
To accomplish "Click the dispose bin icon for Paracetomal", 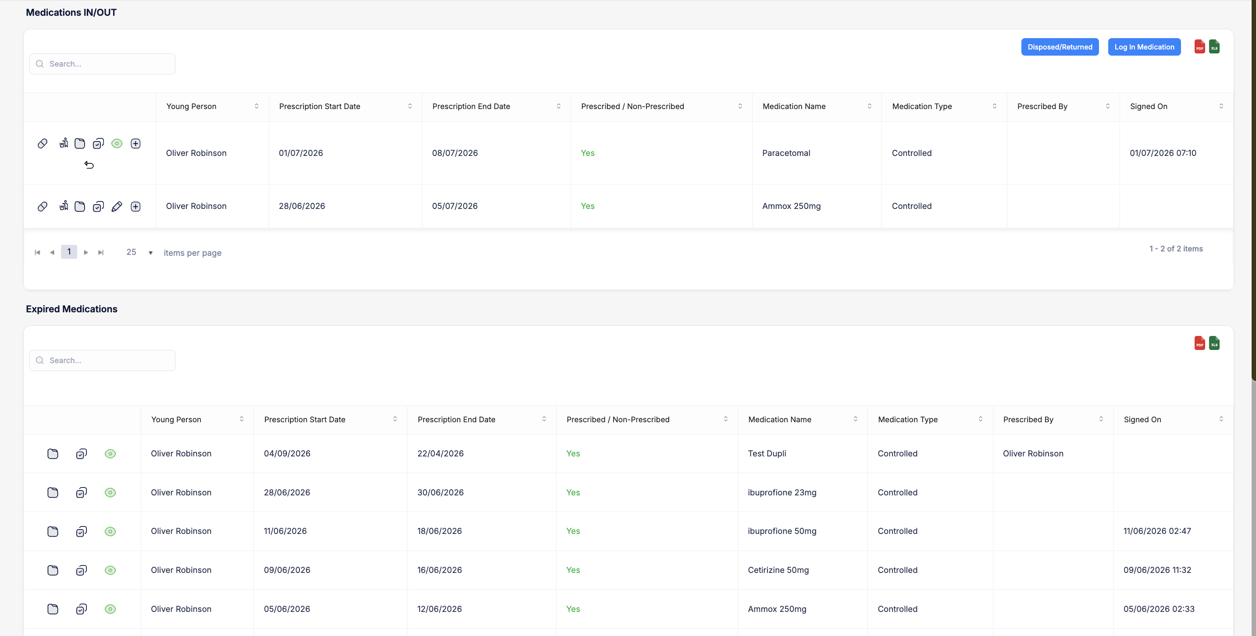I will pos(64,143).
